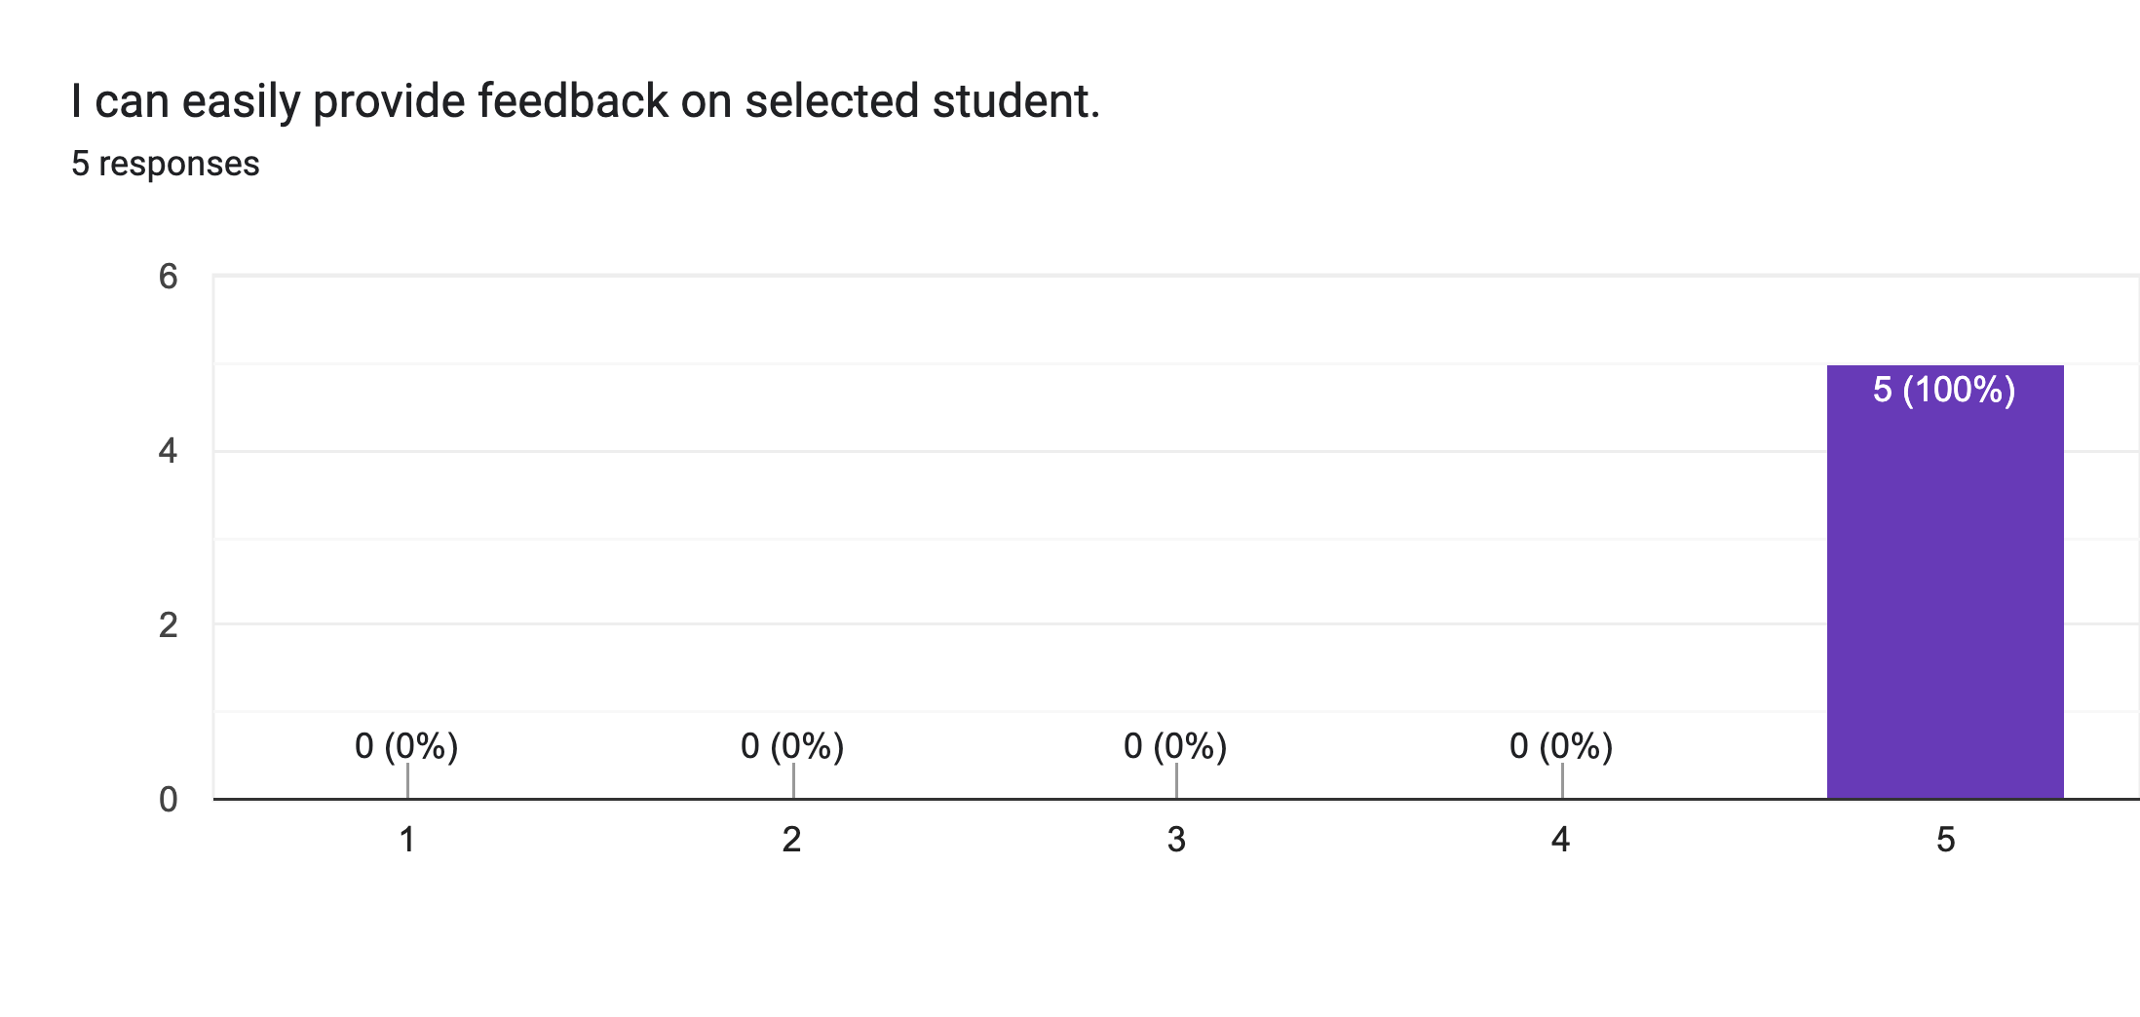
Task: Click the x-axis label 4
Action: click(x=1561, y=840)
